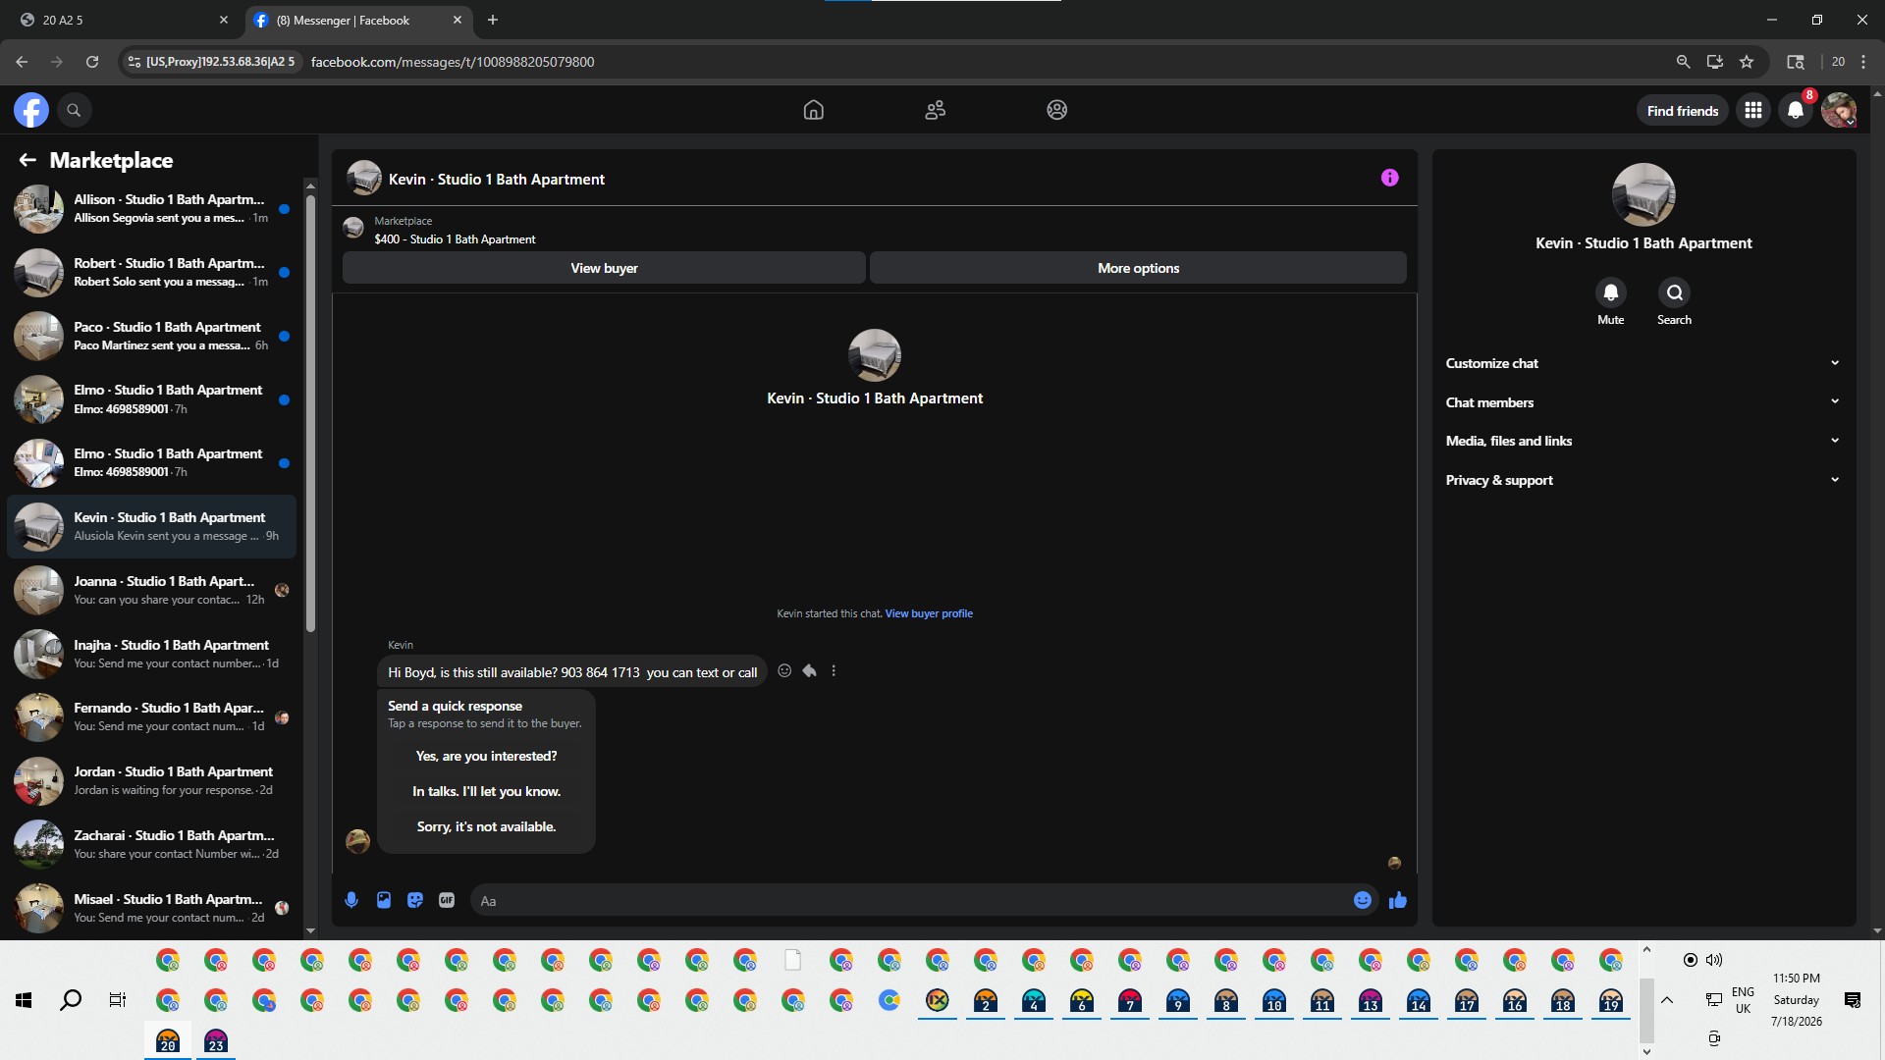Send quick reply 'Yes, are you interested?'
Viewport: 1885px width, 1060px height.
[x=486, y=756]
